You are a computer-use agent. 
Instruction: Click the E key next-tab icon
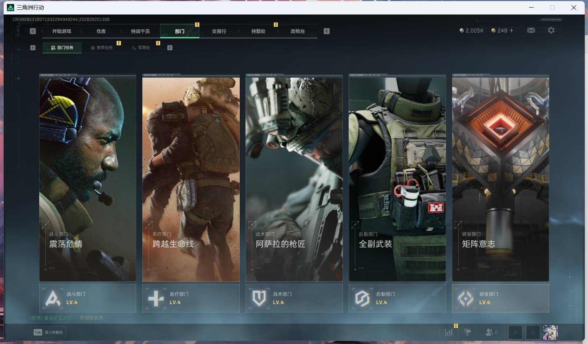point(327,31)
